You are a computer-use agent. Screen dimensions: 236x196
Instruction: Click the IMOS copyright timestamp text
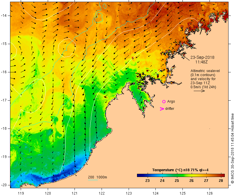tap(233, 148)
